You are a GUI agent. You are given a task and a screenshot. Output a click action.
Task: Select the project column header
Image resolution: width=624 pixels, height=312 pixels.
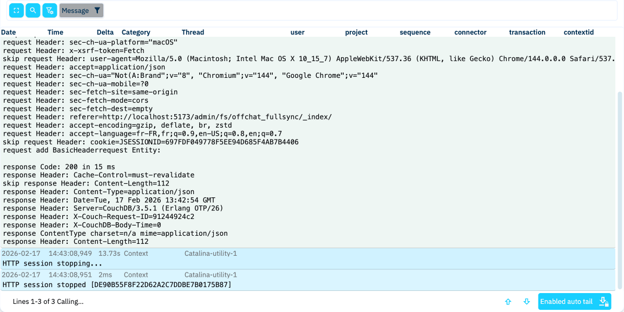pyautogui.click(x=356, y=32)
